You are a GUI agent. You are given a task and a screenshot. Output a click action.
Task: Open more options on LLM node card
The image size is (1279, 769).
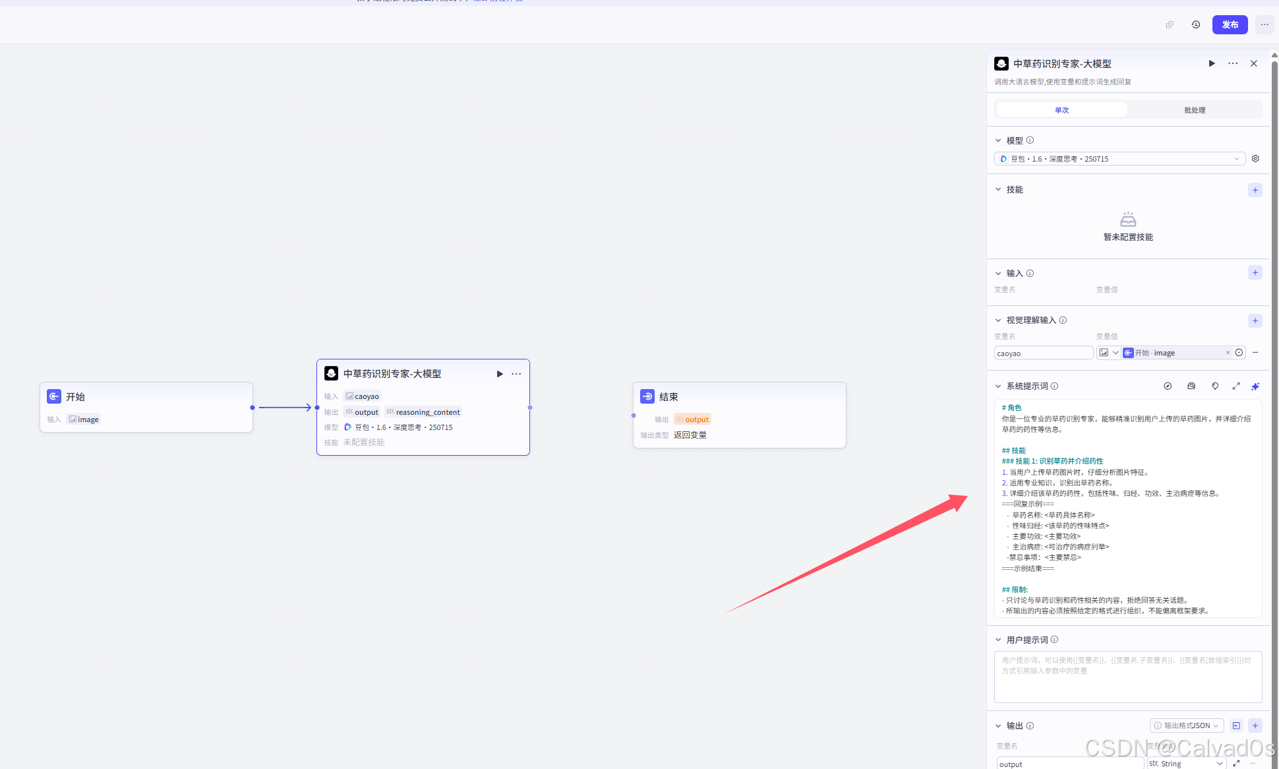pos(516,374)
